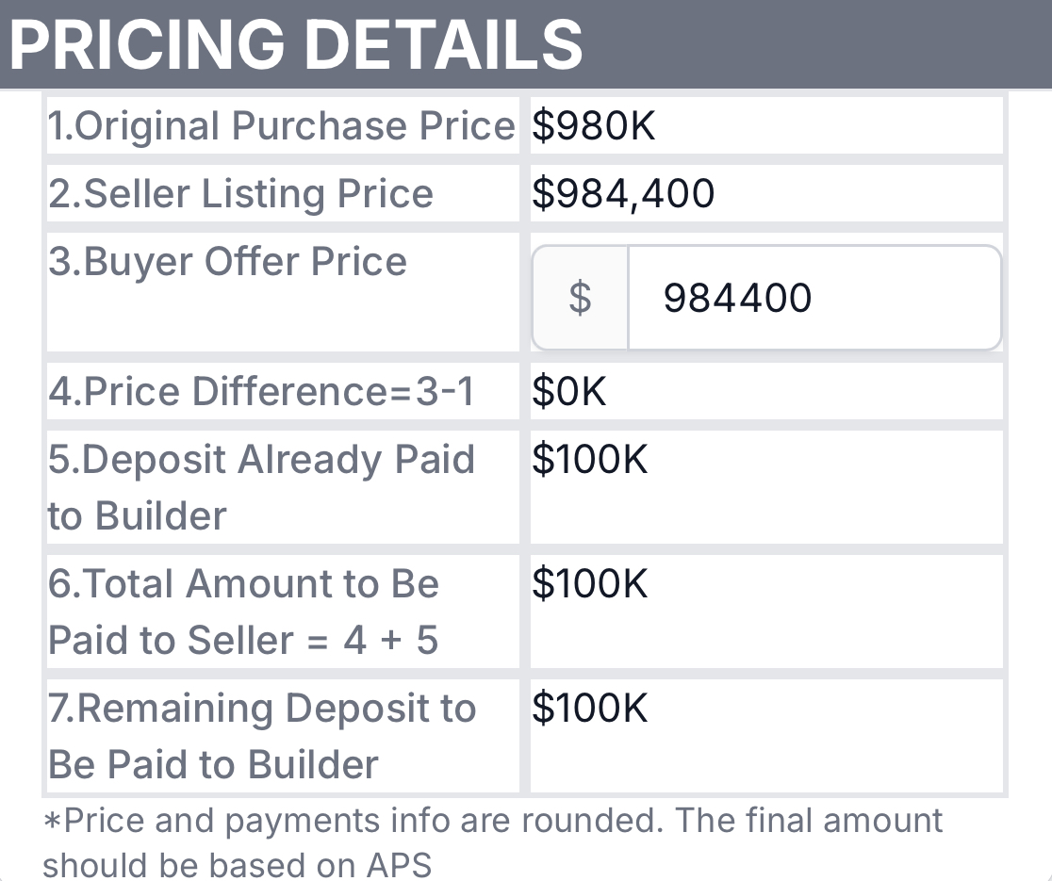Screen dimensions: 1052x881
Task: Click the 984400 text in offer field
Action: [737, 298]
